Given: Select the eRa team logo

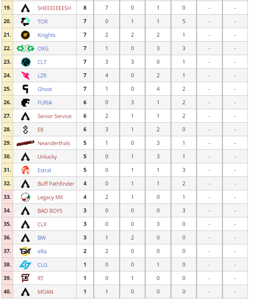Looking at the screenshot, I should click(x=25, y=251).
